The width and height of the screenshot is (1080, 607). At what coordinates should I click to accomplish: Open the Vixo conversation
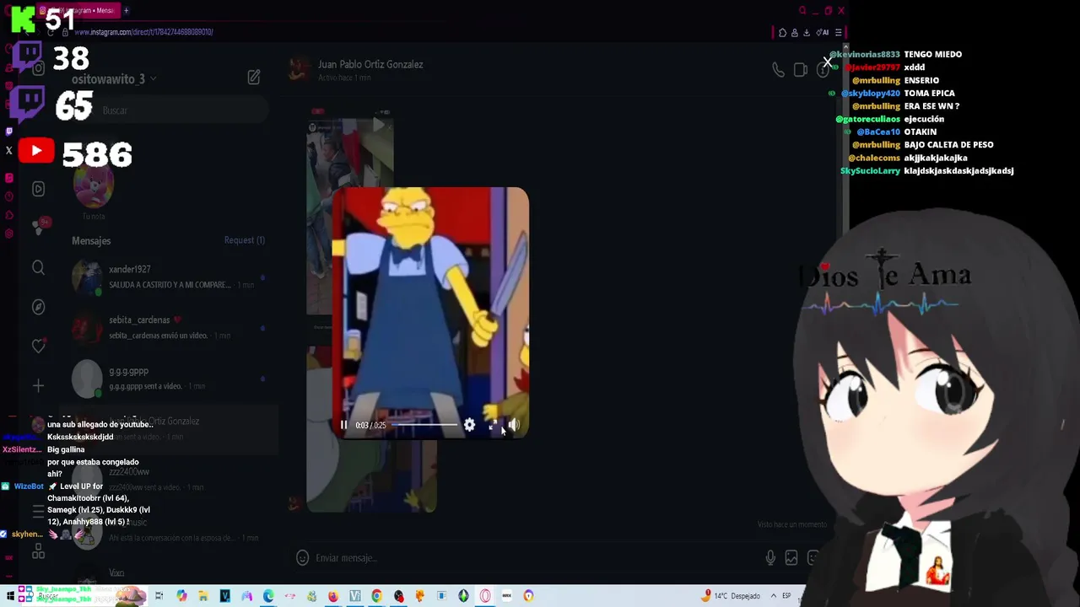click(x=169, y=574)
